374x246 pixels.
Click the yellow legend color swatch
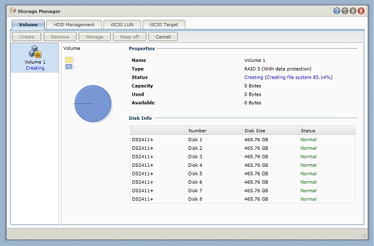[x=69, y=60]
